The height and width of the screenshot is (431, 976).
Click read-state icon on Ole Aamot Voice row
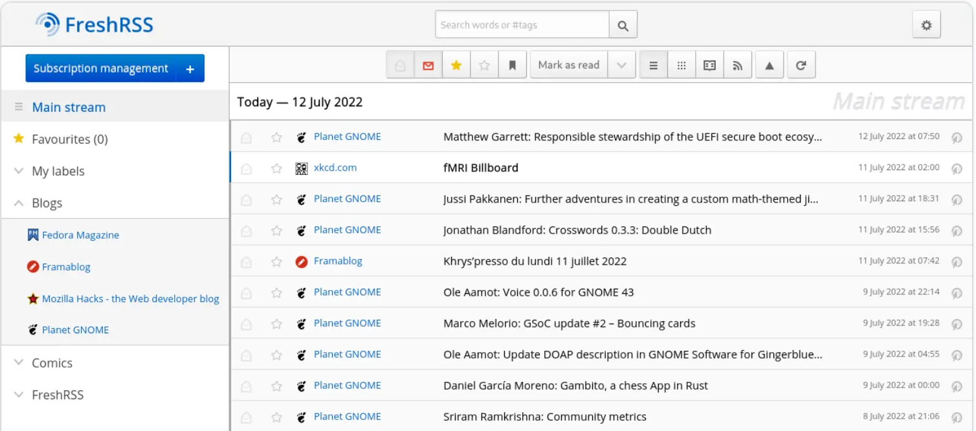click(x=246, y=293)
